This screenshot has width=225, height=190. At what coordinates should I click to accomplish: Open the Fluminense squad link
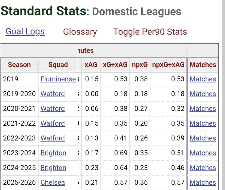(x=58, y=79)
